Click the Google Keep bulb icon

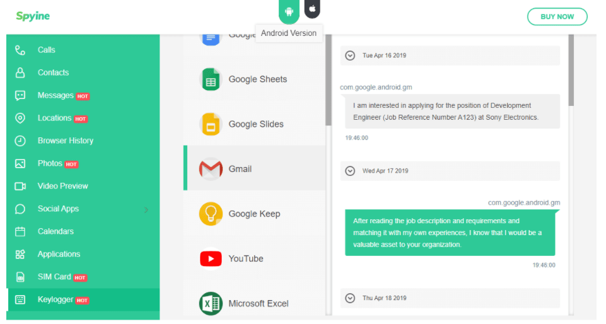tap(211, 214)
